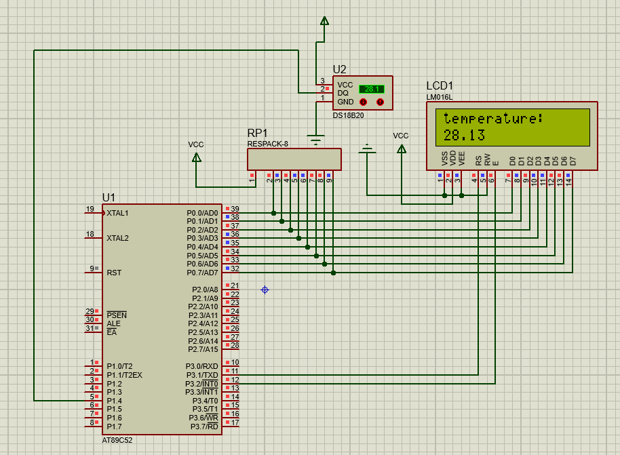620x455 pixels.
Task: Click the AT89C52 part name label
Action: click(117, 440)
